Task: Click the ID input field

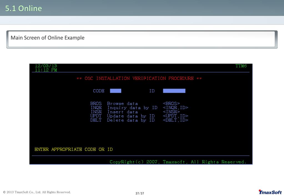Action: (174, 91)
